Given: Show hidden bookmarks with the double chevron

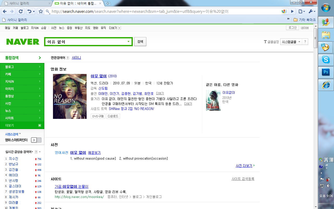Looking at the screenshot, I should 288,19.
